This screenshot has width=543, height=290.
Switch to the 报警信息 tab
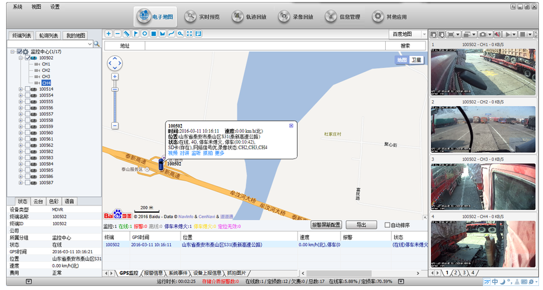click(x=155, y=273)
